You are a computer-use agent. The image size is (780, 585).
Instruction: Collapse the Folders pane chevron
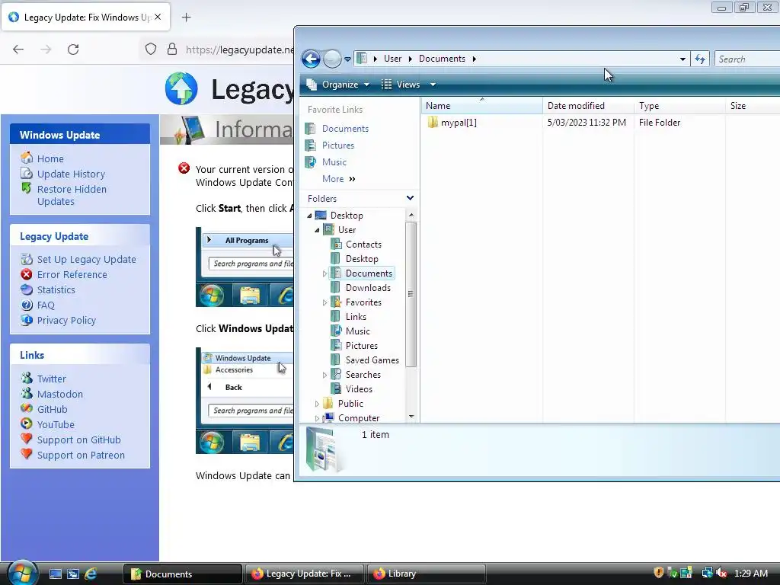pyautogui.click(x=410, y=198)
